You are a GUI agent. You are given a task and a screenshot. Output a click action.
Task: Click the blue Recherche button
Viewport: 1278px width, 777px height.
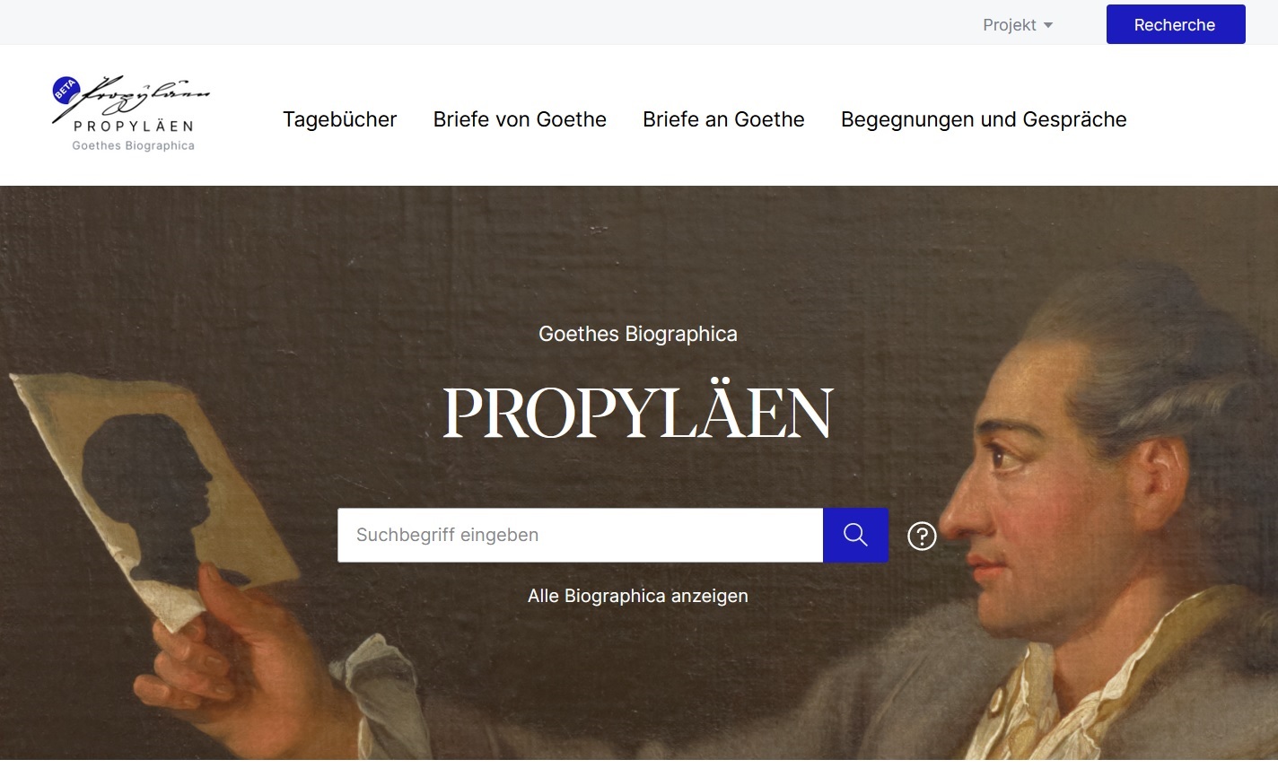(x=1176, y=24)
